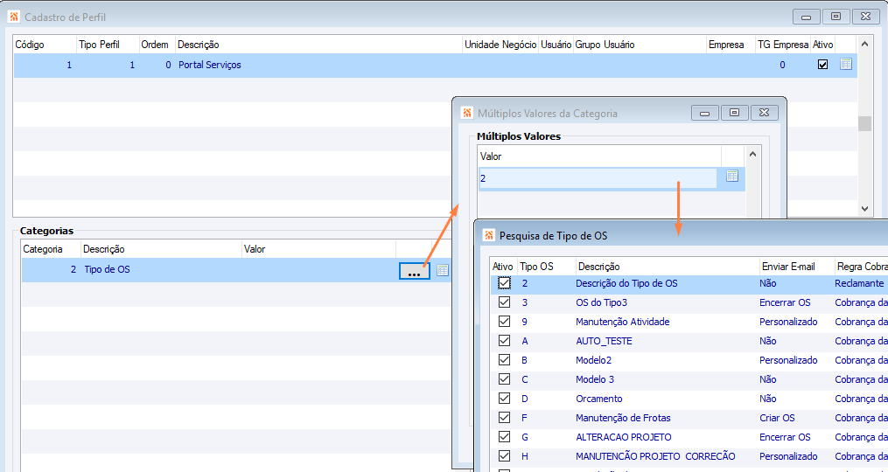888x472 pixels.
Task: Click TG Empresa column header
Action: point(783,45)
